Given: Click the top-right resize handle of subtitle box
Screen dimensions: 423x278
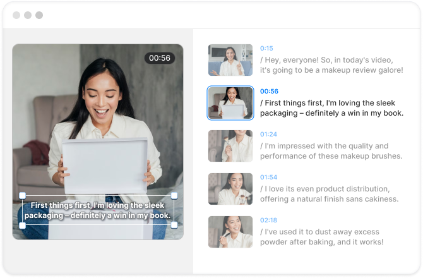Looking at the screenshot, I should [174, 195].
